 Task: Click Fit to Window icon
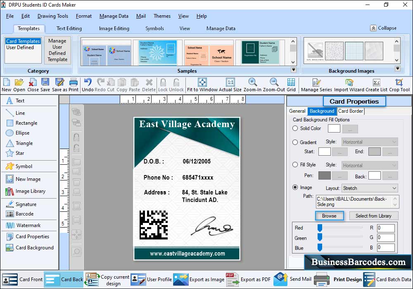[202, 85]
